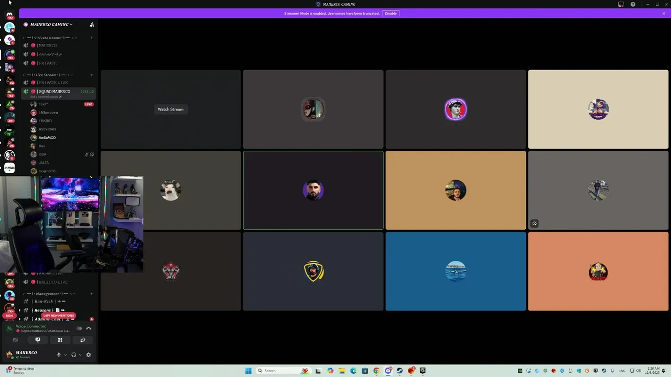Screen dimensions: 671x377
Task: Toggle headphone deafen in user panel
Action: (x=73, y=355)
